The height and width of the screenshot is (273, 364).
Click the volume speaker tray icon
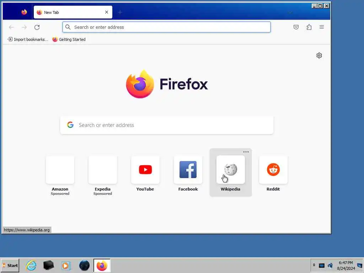[330, 265]
